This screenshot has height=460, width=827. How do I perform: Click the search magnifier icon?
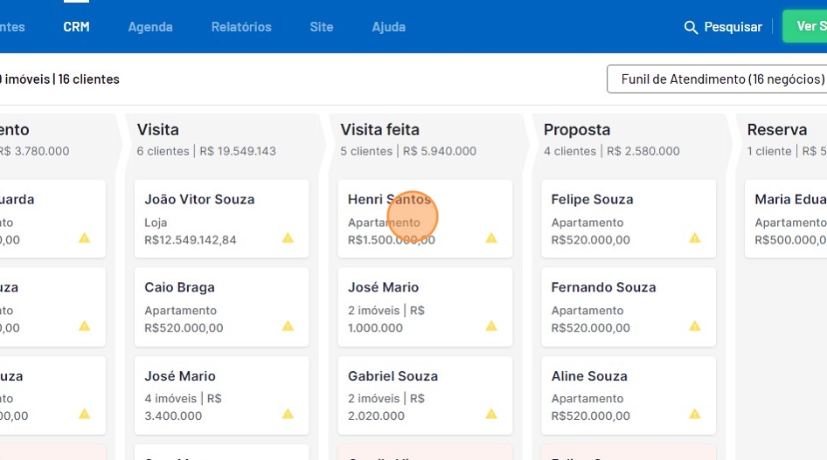691,28
